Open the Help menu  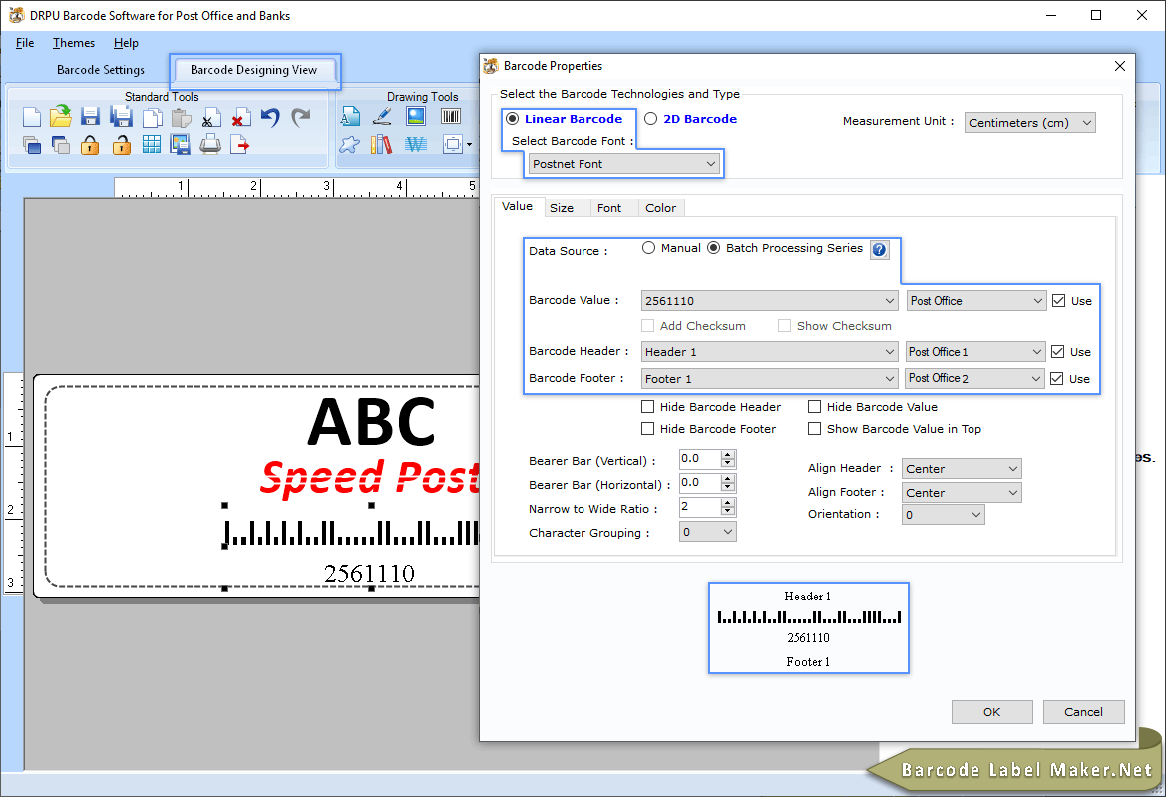tap(126, 43)
